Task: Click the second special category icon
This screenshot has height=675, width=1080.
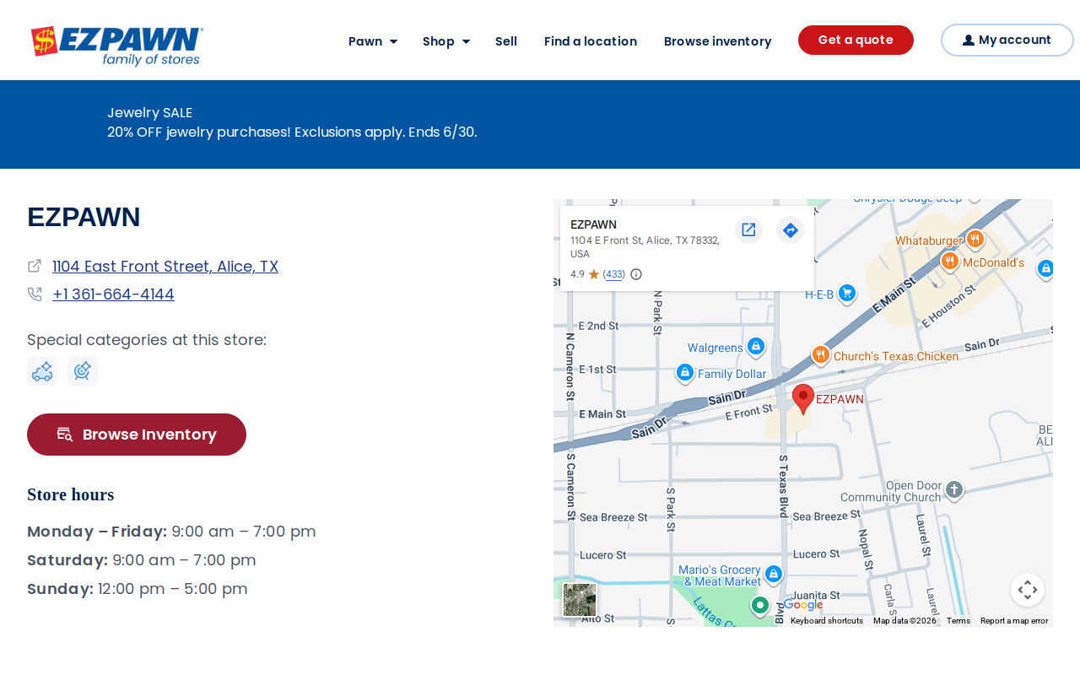Action: click(83, 371)
